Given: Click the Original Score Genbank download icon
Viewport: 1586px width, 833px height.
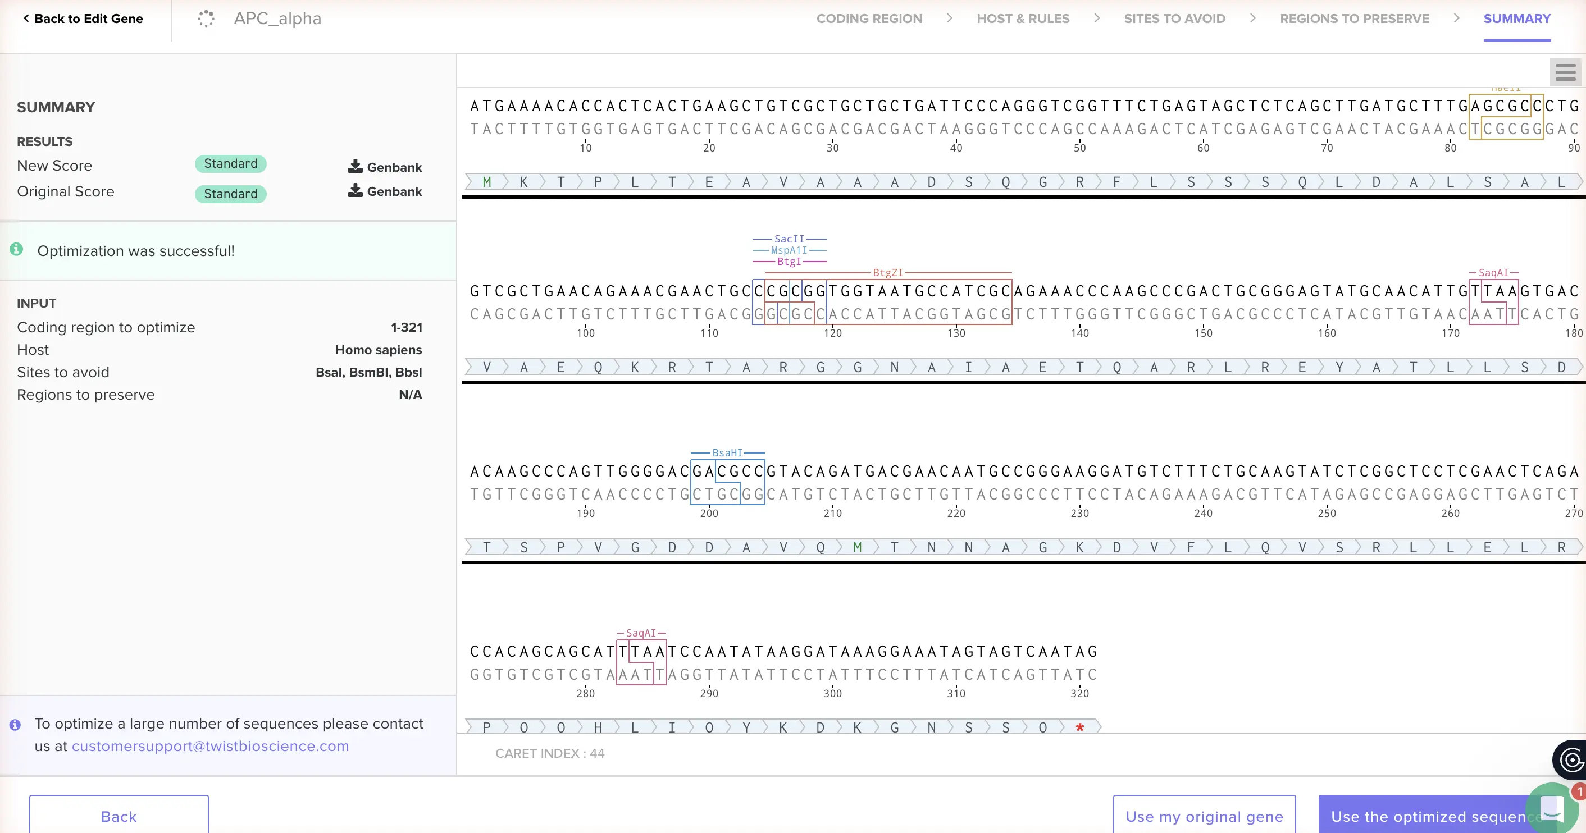Looking at the screenshot, I should 356,191.
